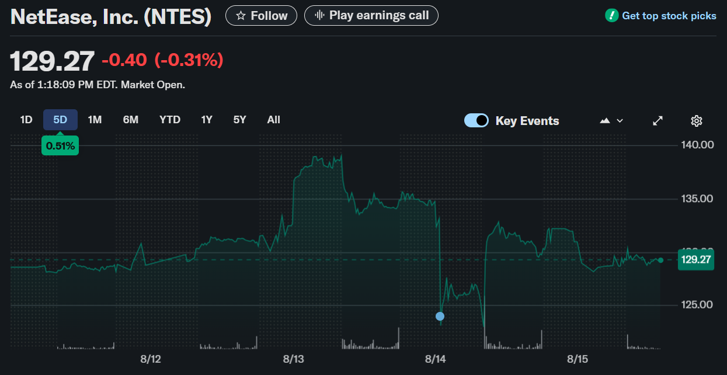
Task: Show the All time chart range
Action: (x=274, y=120)
